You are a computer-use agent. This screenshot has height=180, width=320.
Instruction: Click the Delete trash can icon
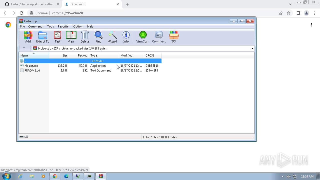tap(85, 37)
